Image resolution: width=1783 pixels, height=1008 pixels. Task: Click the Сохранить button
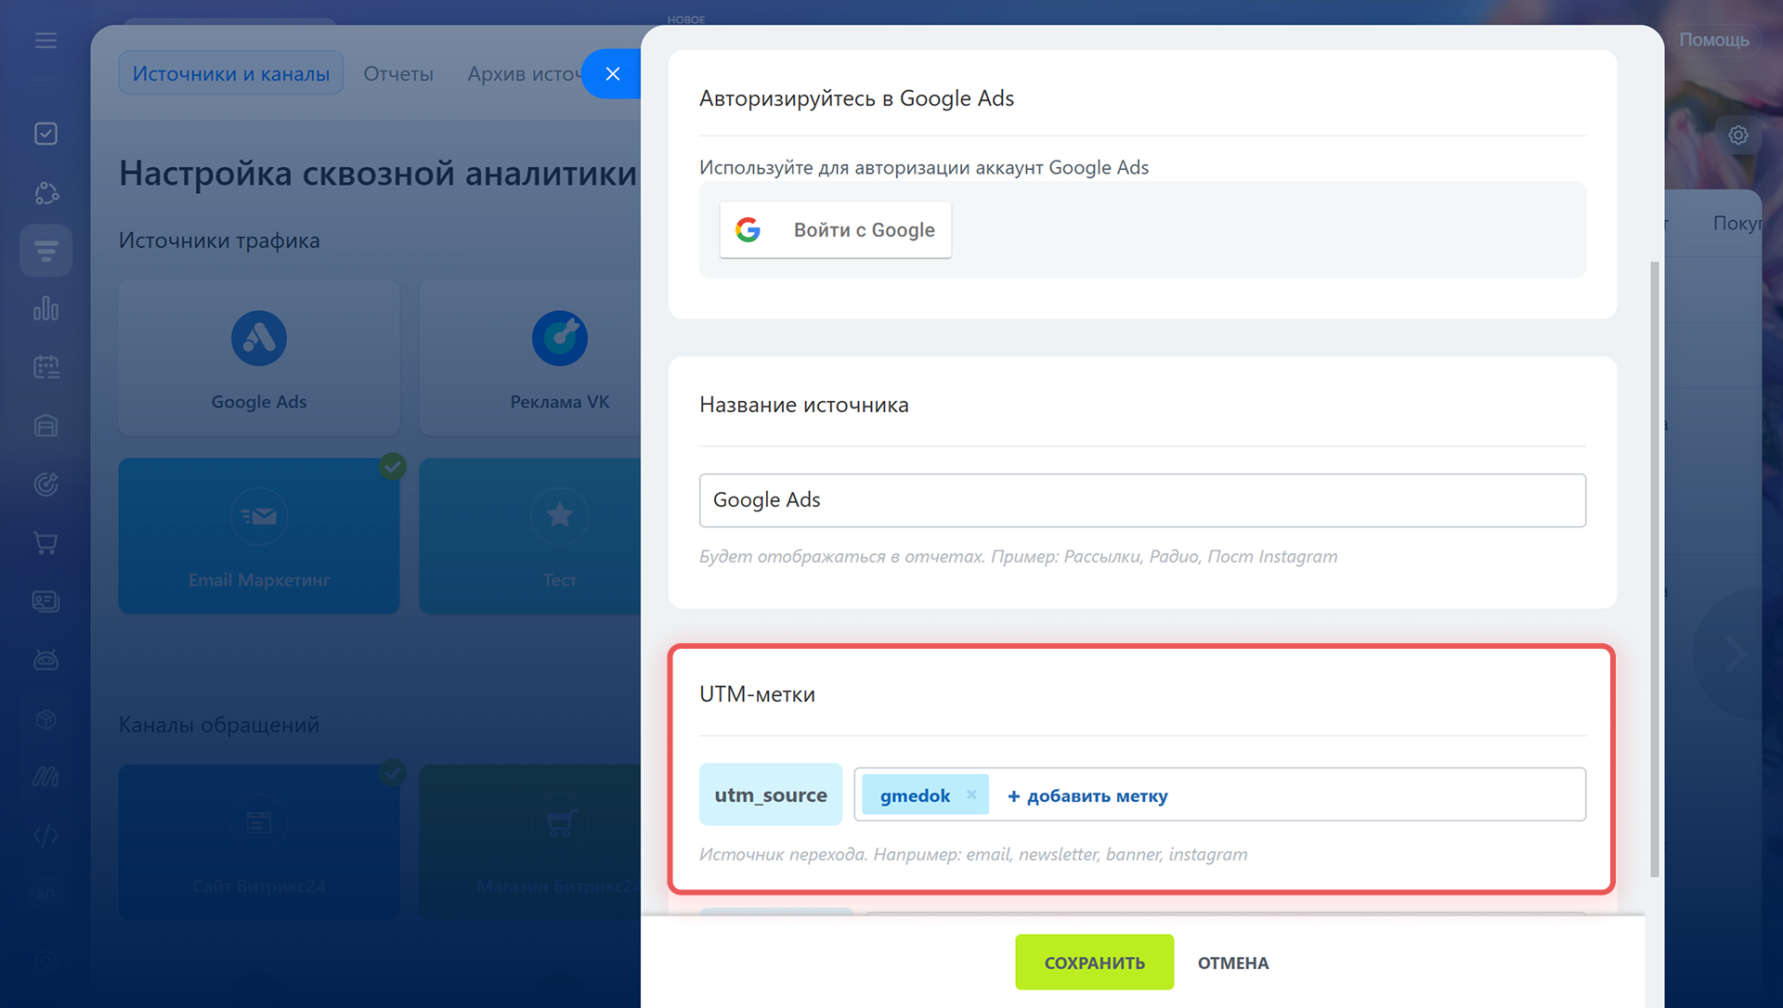pos(1094,963)
